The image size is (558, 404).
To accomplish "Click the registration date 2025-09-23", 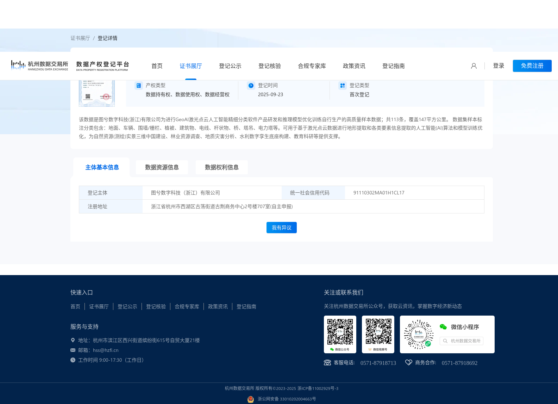I will [270, 94].
